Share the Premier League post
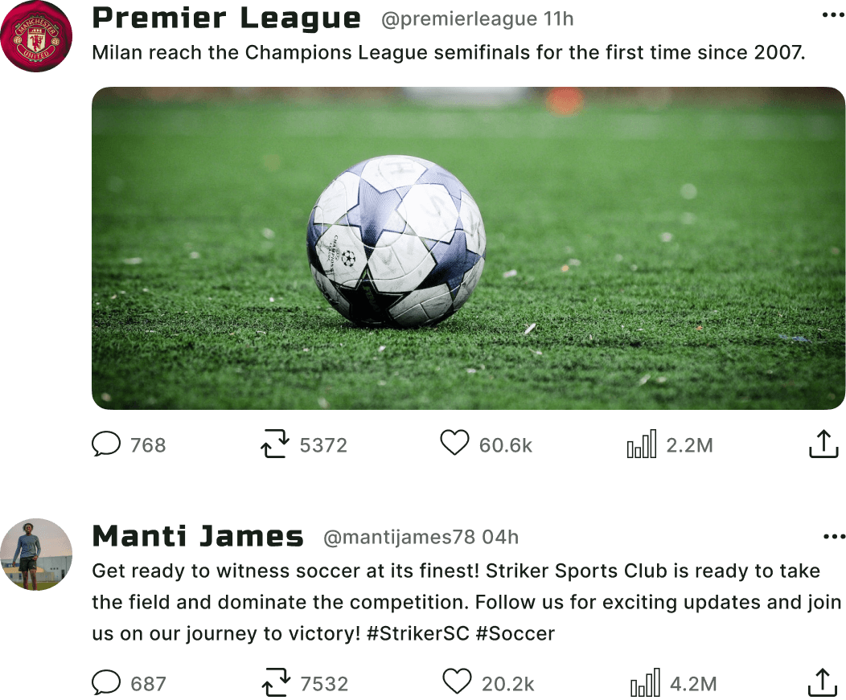Image resolution: width=846 pixels, height=700 pixels. (823, 444)
